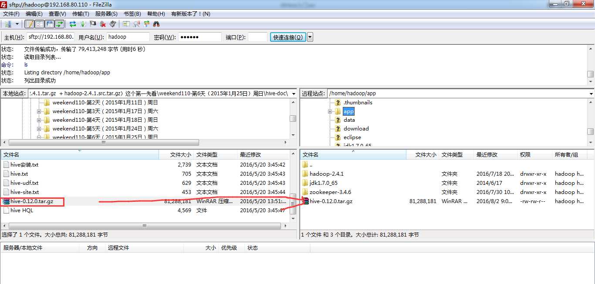Viewport: 595px width, 284px height.
Task: Open the 查看(V) menu
Action: click(x=57, y=13)
